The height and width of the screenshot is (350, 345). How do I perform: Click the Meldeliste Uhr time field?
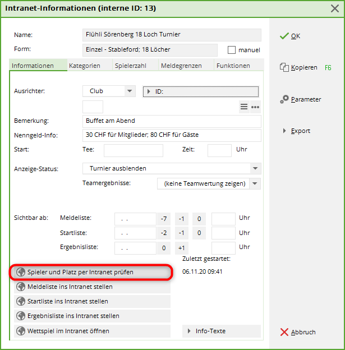[x=223, y=219]
